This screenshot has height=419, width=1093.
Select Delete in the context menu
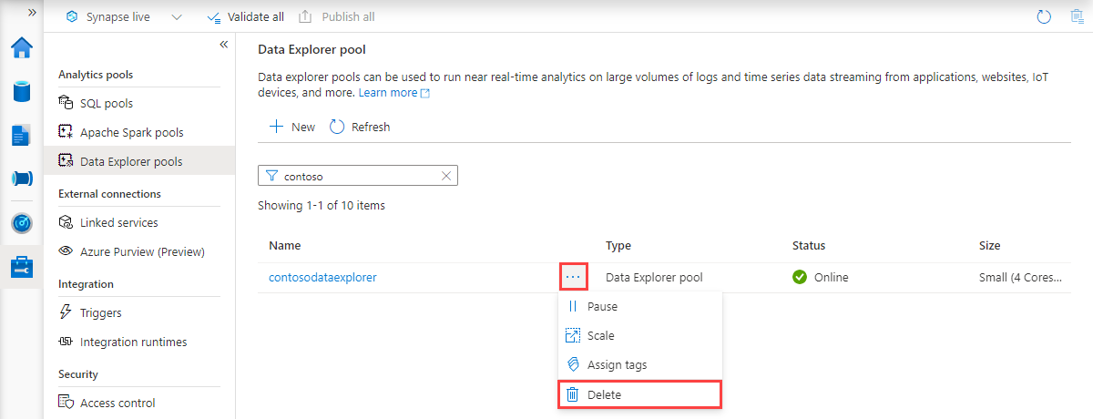[x=604, y=394]
